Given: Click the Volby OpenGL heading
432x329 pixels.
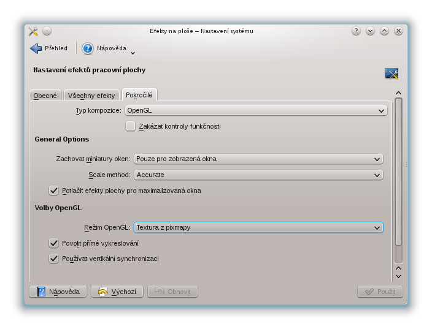Looking at the screenshot, I should (x=58, y=208).
